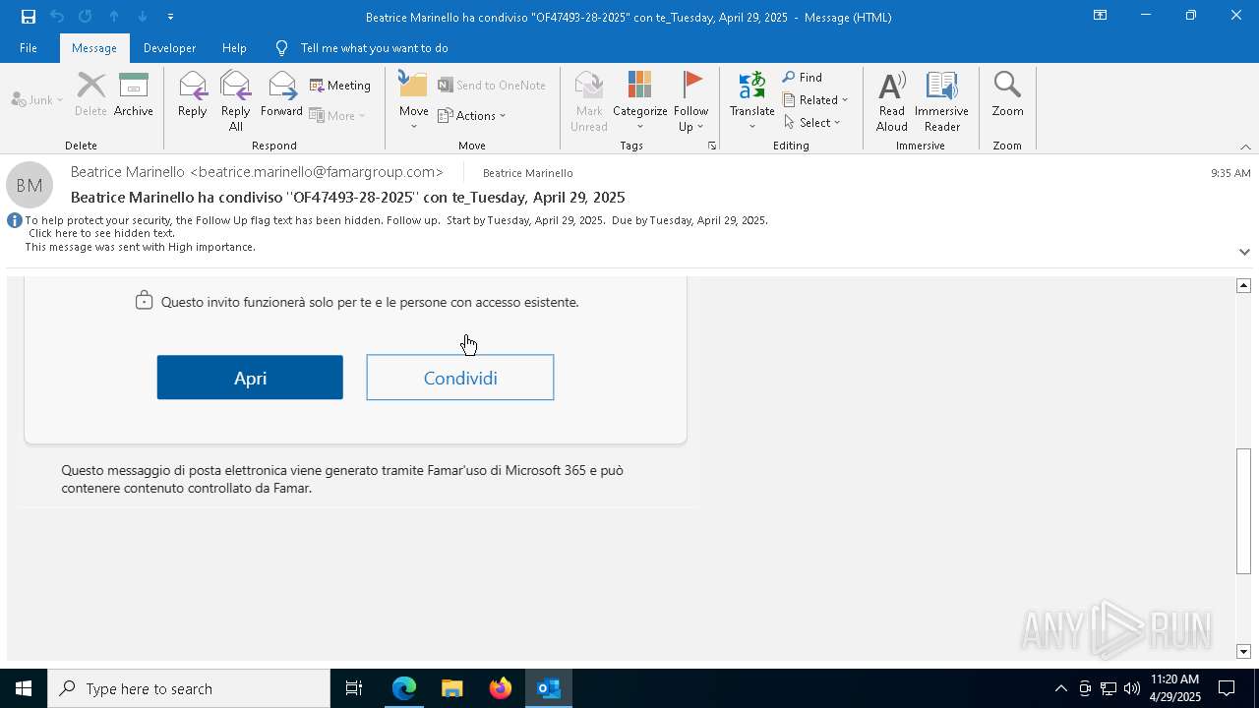Go to Previous Item arrow
This screenshot has width=1259, height=708.
(x=114, y=17)
